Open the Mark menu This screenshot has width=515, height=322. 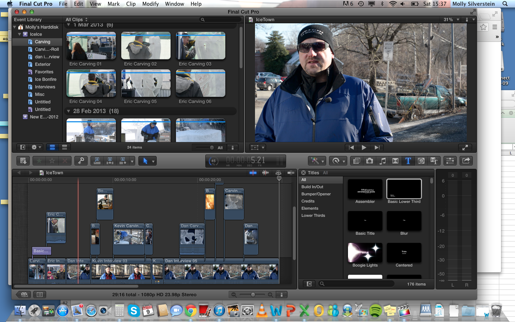tap(113, 4)
